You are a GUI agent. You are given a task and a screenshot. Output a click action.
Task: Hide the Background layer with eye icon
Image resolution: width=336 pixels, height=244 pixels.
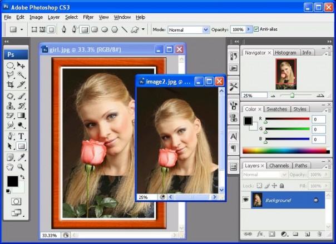pos(245,200)
